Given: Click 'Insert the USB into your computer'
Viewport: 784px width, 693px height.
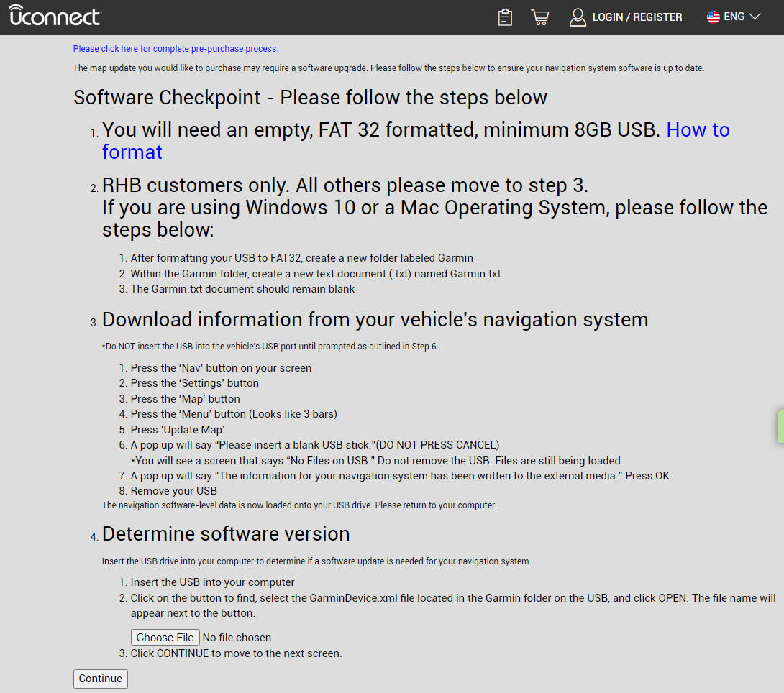Looking at the screenshot, I should click(x=212, y=582).
